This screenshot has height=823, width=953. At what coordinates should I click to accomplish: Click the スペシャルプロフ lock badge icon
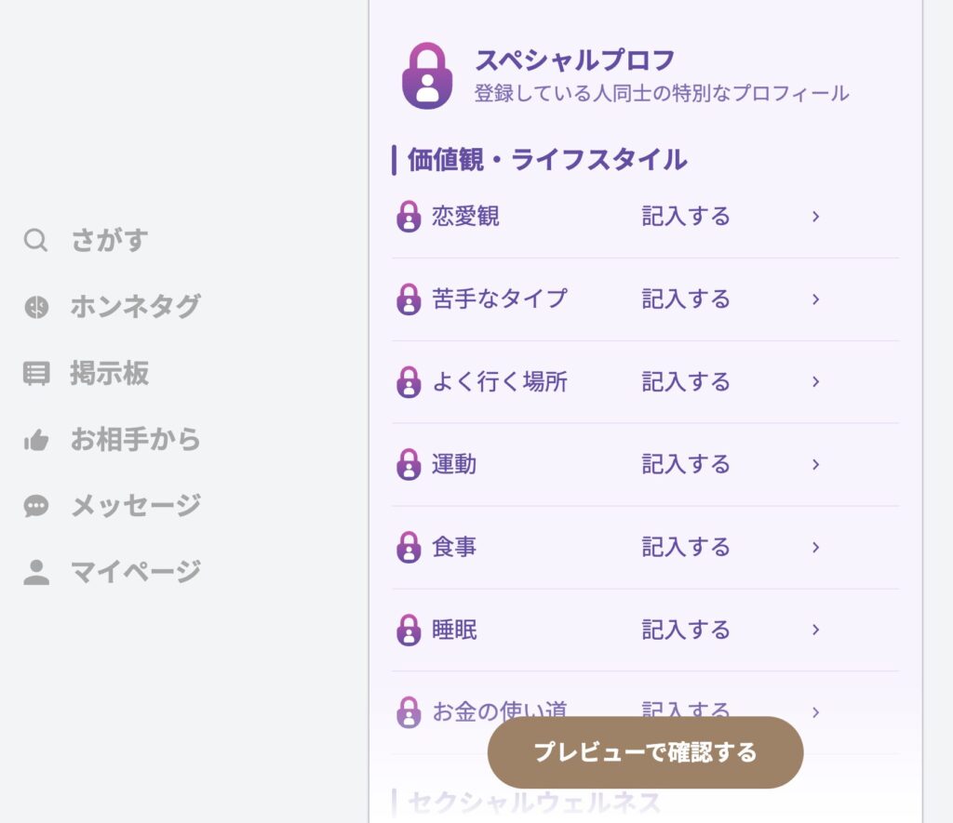point(427,74)
